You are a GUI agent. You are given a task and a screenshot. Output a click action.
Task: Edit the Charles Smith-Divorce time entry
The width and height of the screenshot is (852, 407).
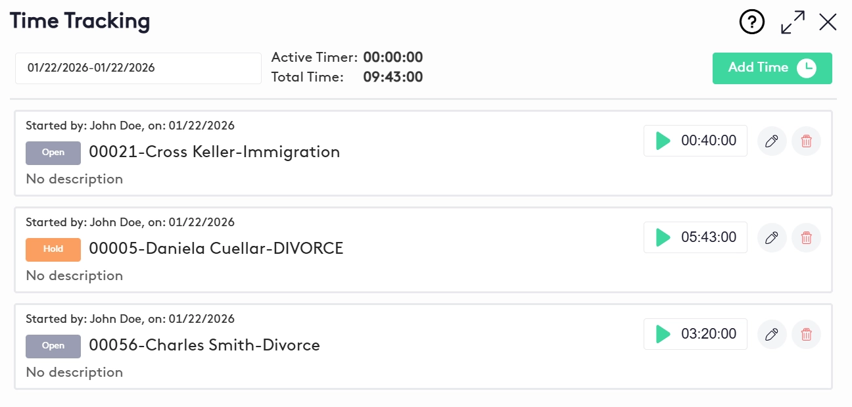click(x=772, y=334)
